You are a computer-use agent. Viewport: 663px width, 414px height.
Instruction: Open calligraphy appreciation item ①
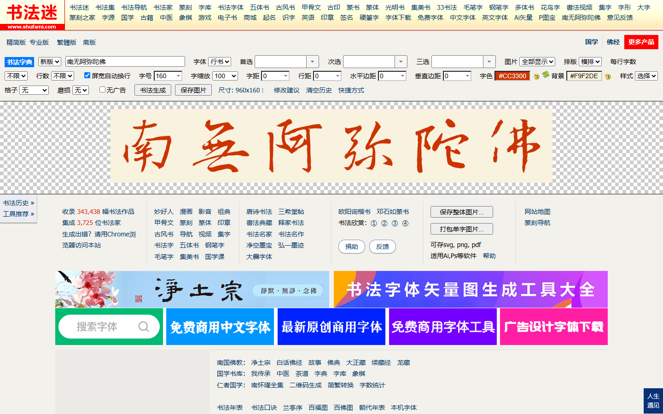tap(374, 223)
